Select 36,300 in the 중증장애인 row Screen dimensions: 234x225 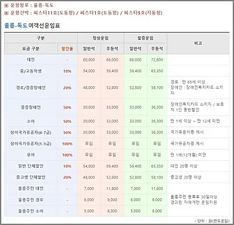coord(157,107)
